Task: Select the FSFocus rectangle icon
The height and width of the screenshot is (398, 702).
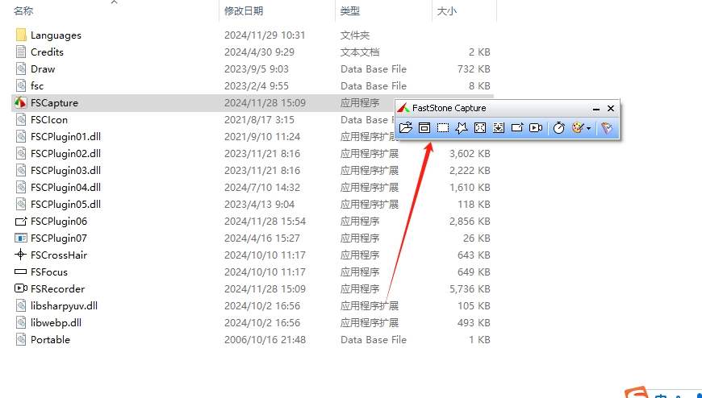Action: point(21,272)
